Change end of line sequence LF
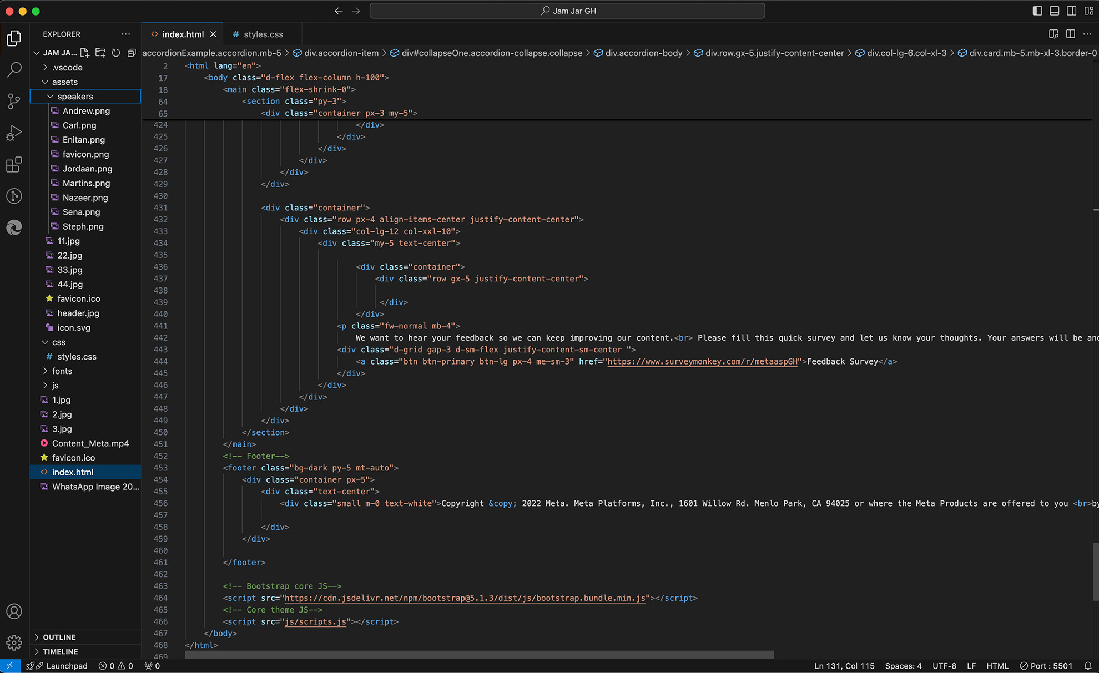The width and height of the screenshot is (1099, 673). (x=971, y=666)
